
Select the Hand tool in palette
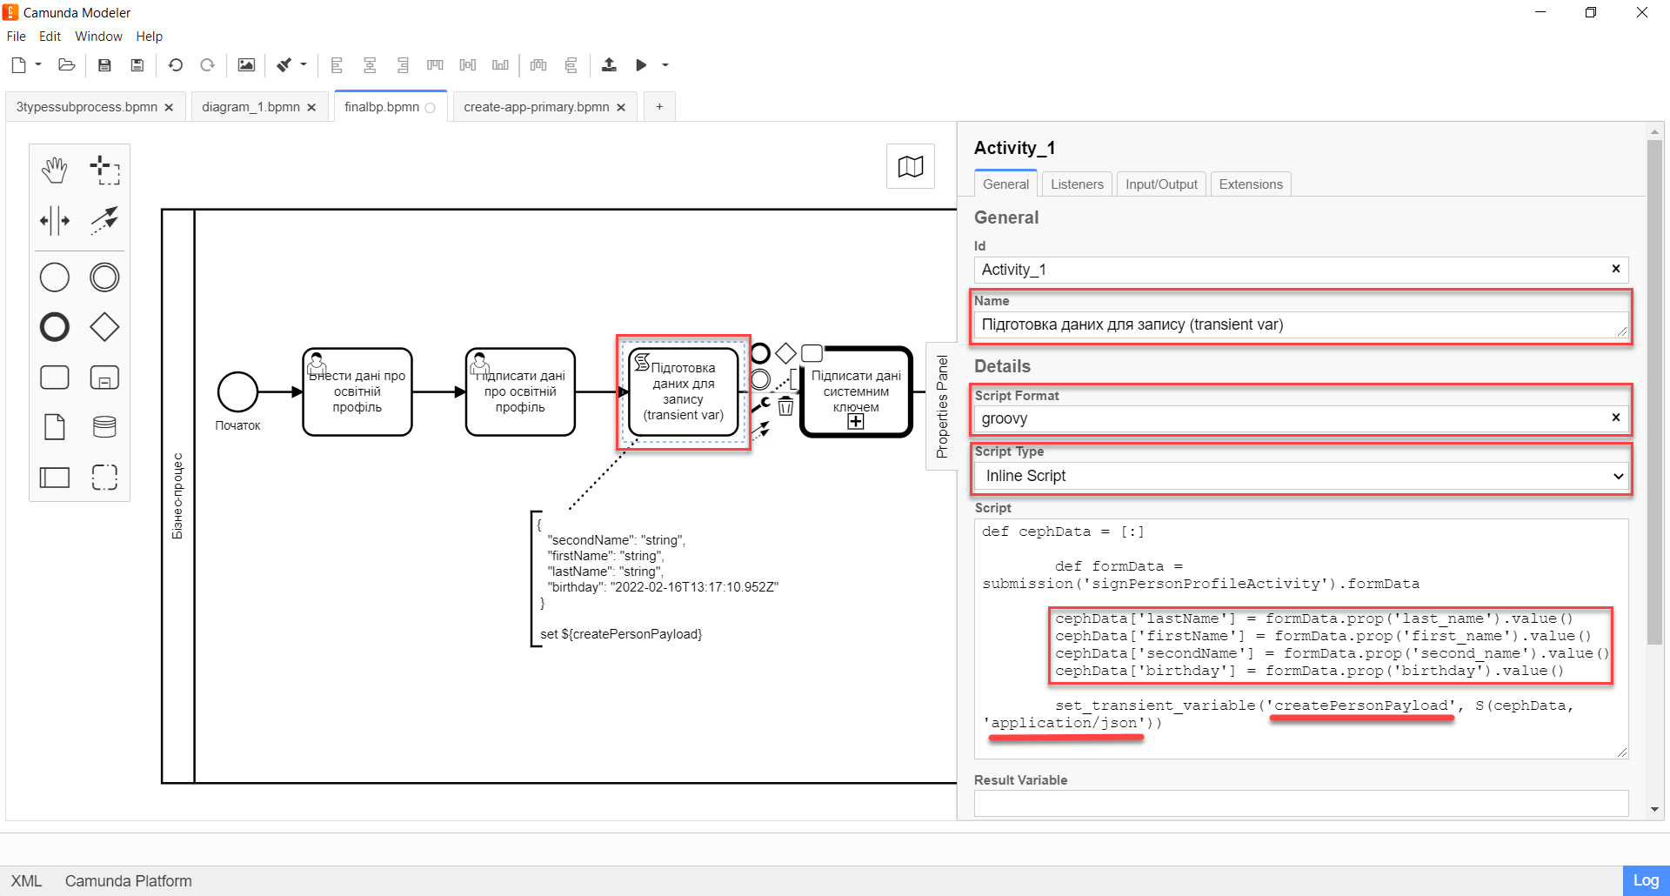click(x=54, y=170)
